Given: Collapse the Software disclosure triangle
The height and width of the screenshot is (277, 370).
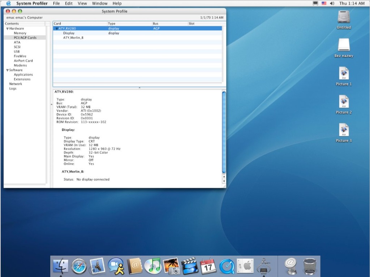Looking at the screenshot, I should click(7, 70).
